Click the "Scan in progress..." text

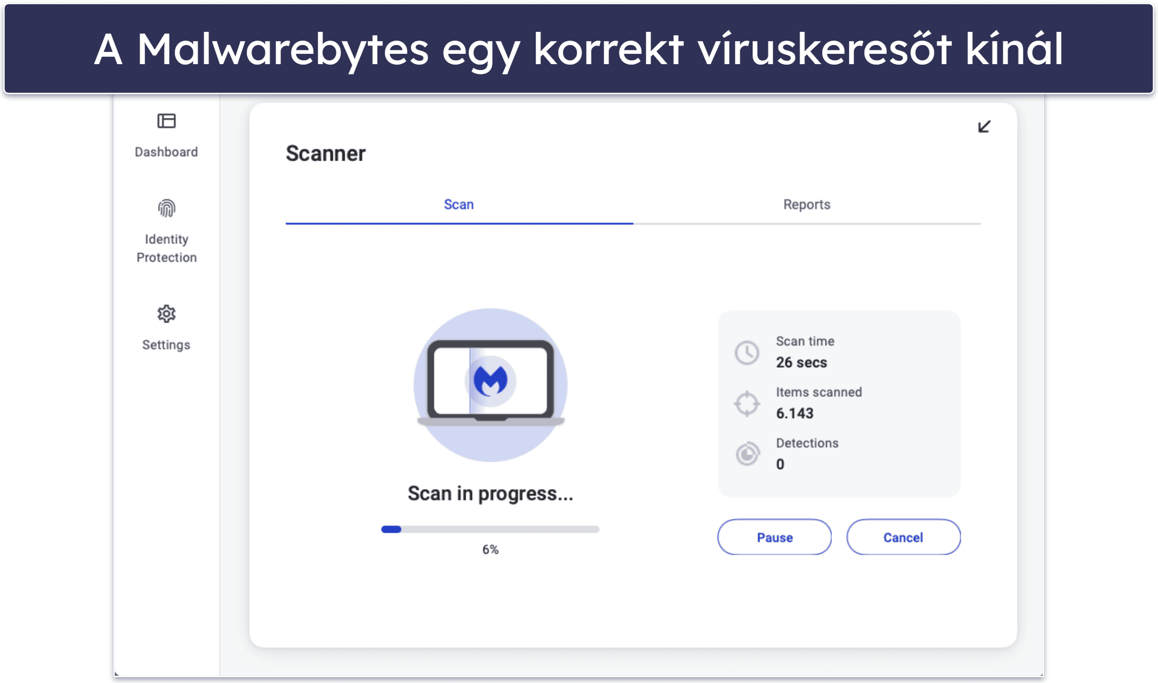490,494
